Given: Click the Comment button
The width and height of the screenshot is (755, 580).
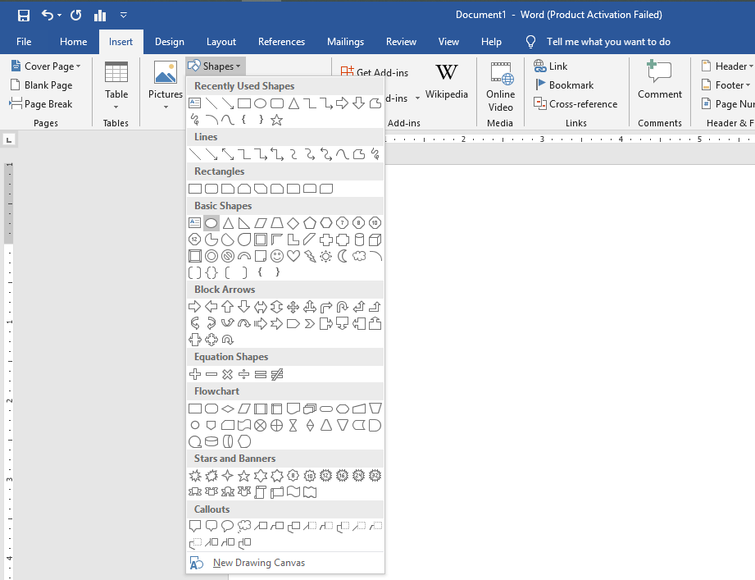Looking at the screenshot, I should tap(660, 80).
